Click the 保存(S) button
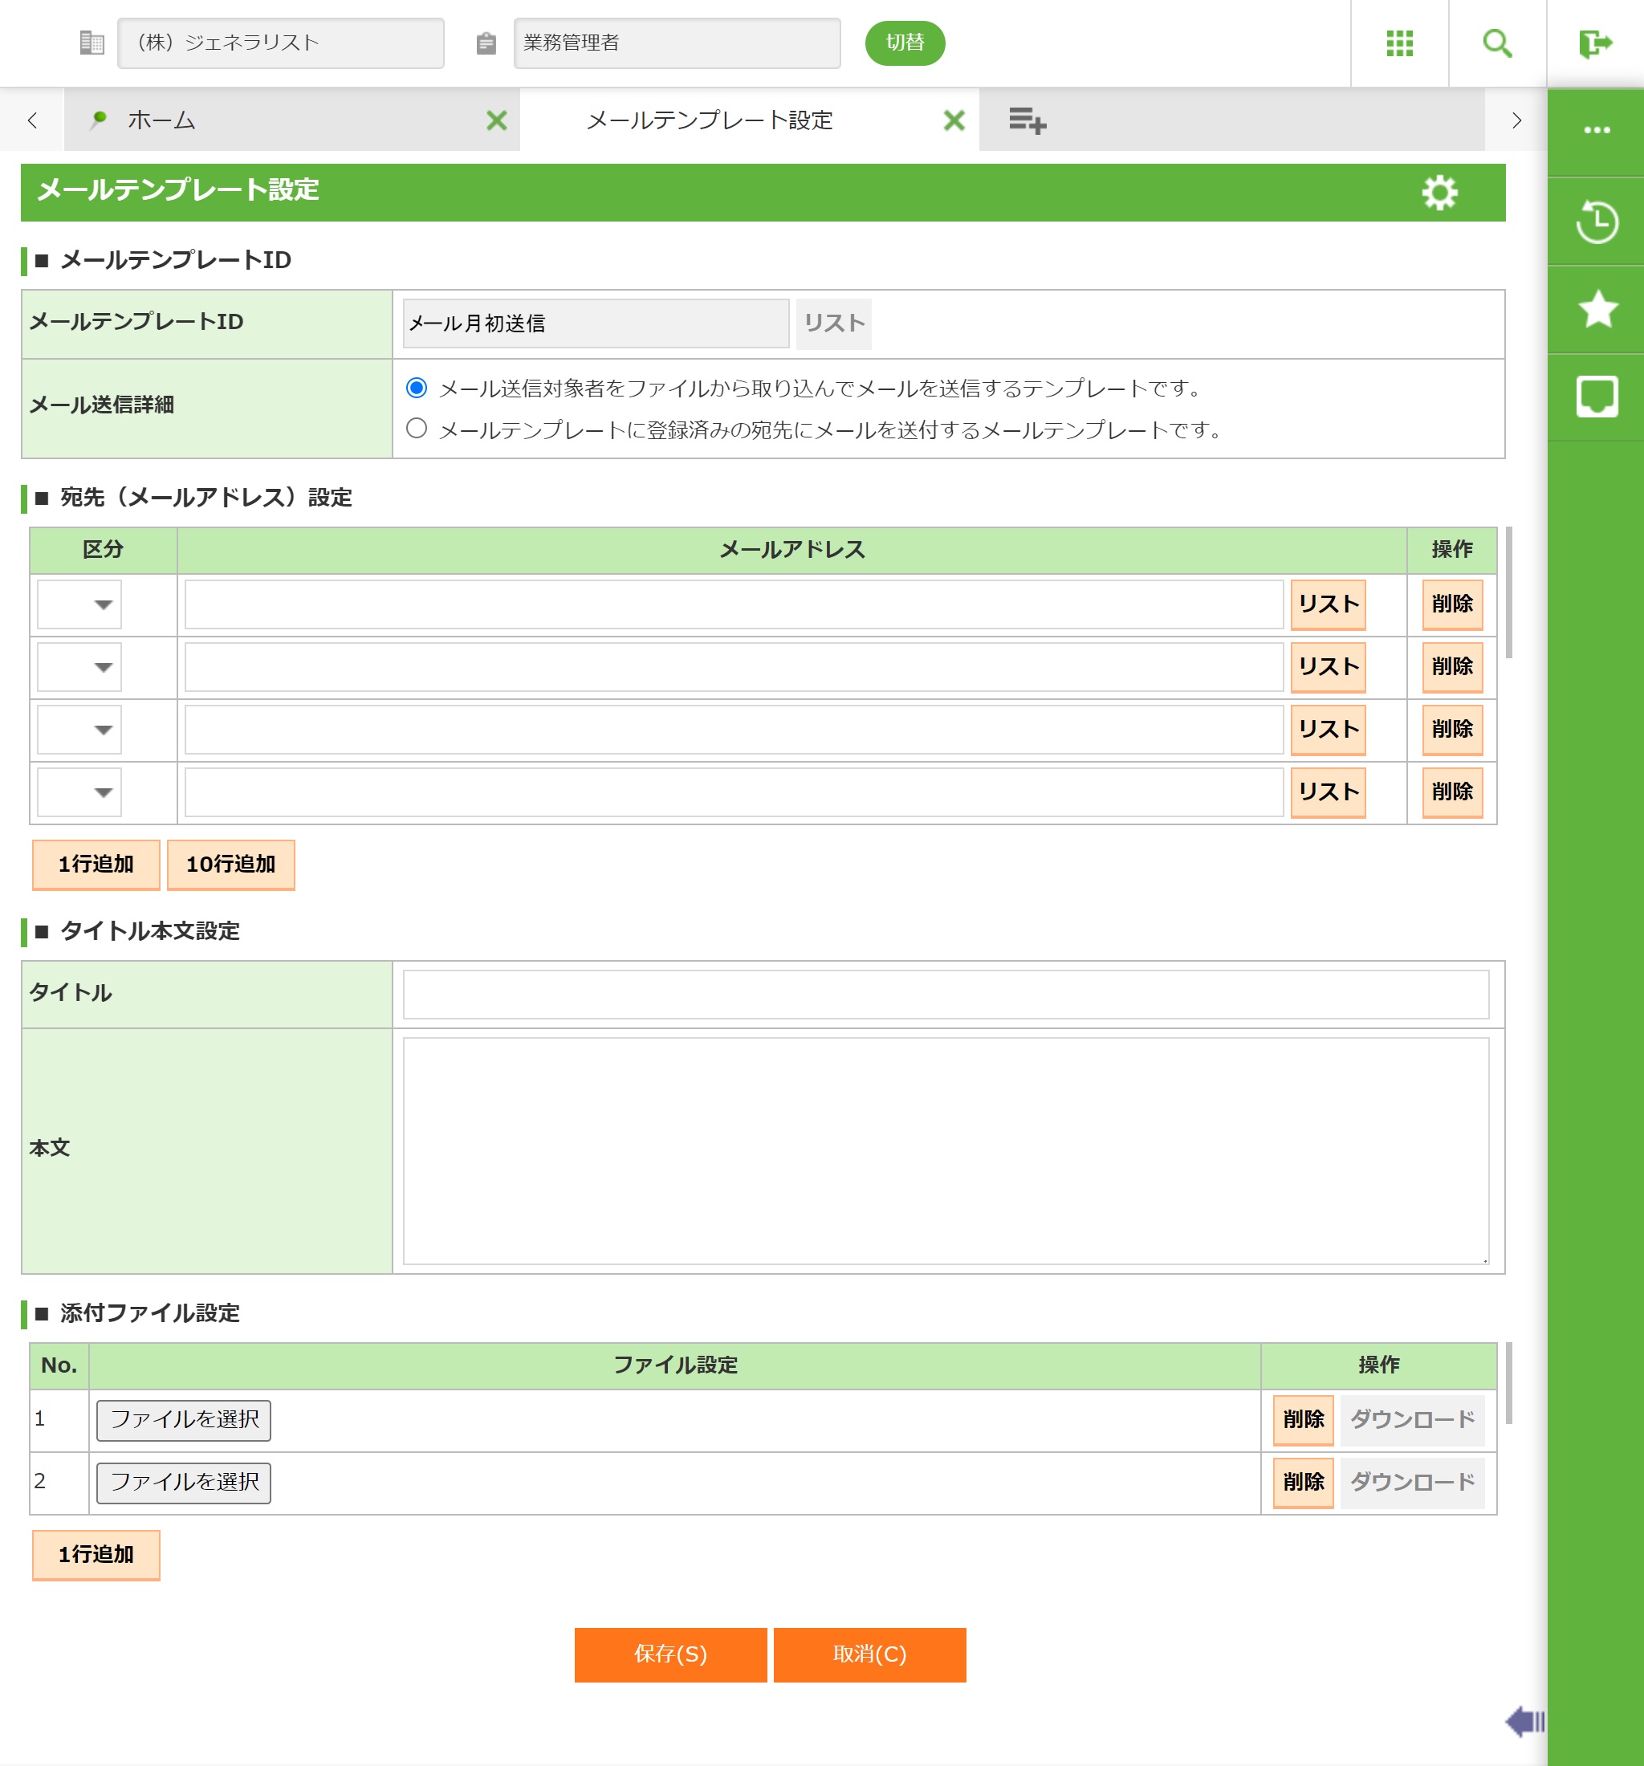Viewport: 1644px width, 1766px height. click(x=669, y=1654)
